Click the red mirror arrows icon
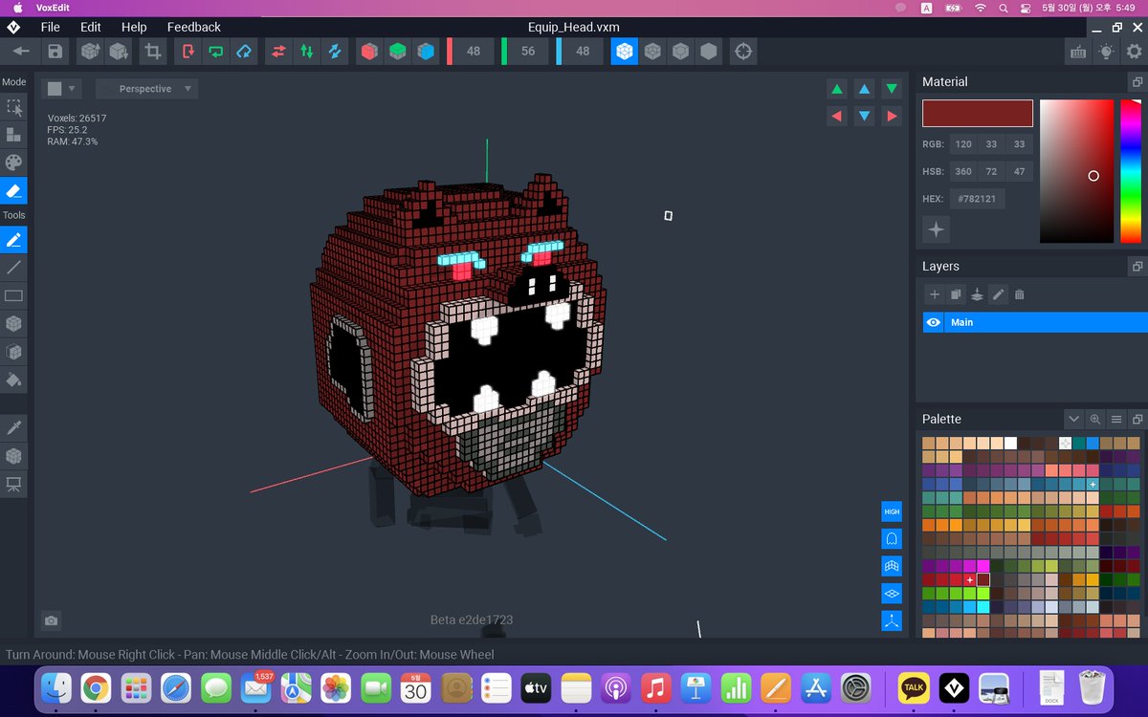This screenshot has height=717, width=1148. coord(278,51)
